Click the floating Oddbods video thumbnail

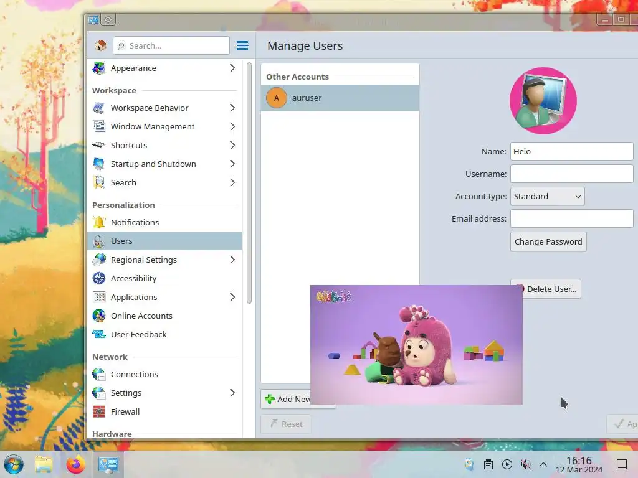tap(416, 345)
